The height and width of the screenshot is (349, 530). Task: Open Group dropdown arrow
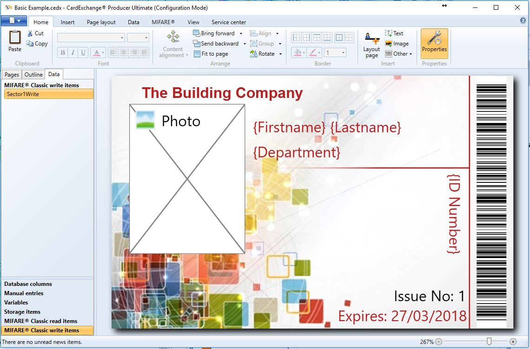(x=280, y=44)
